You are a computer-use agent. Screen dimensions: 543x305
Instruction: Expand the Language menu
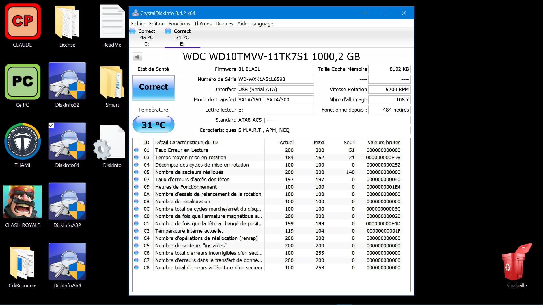(262, 24)
